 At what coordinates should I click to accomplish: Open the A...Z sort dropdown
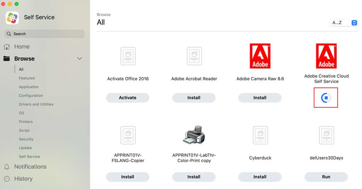pos(344,22)
